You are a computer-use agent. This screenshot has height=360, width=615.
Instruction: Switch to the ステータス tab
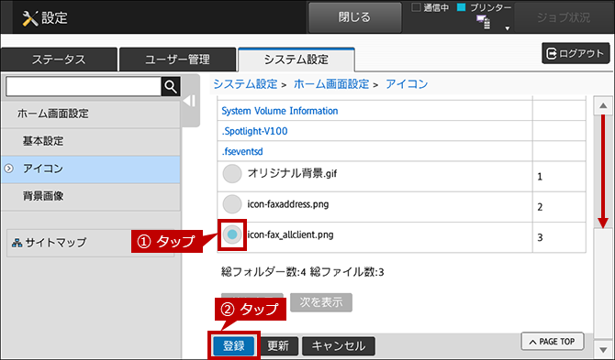59,60
